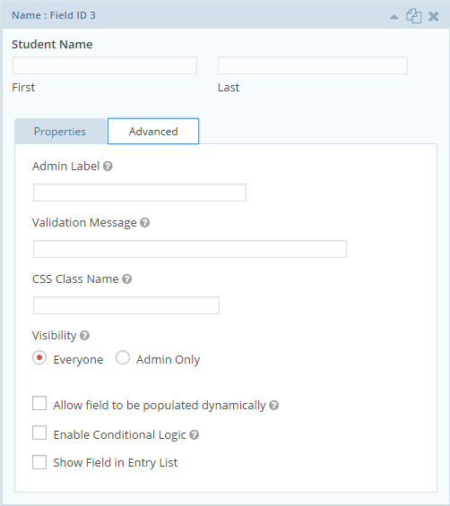The height and width of the screenshot is (506, 450).
Task: Focus the CSS Class Name input
Action: (126, 305)
